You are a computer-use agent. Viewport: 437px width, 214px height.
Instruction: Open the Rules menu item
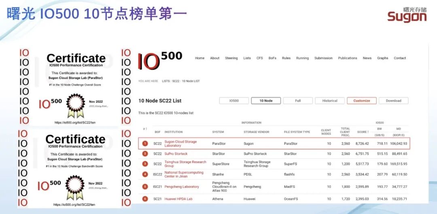pos(286,58)
